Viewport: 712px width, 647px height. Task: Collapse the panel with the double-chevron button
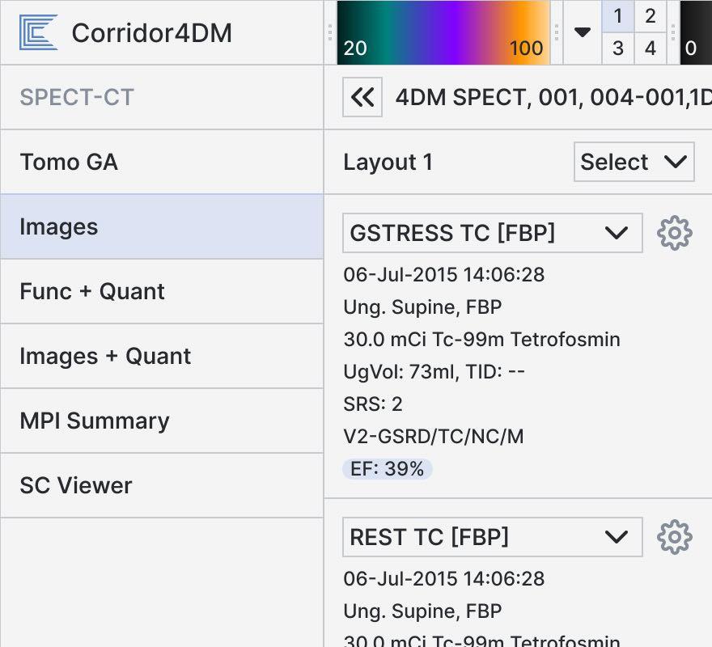(362, 98)
